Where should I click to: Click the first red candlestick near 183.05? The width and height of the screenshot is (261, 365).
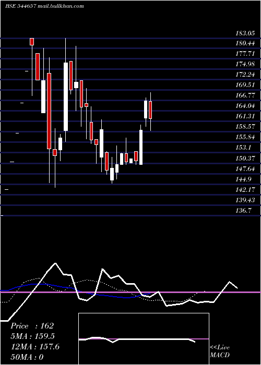click(x=32, y=42)
